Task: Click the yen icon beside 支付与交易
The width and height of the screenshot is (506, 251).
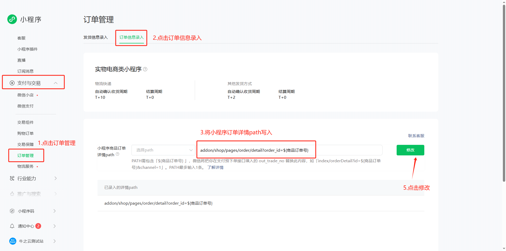Action: (x=12, y=83)
